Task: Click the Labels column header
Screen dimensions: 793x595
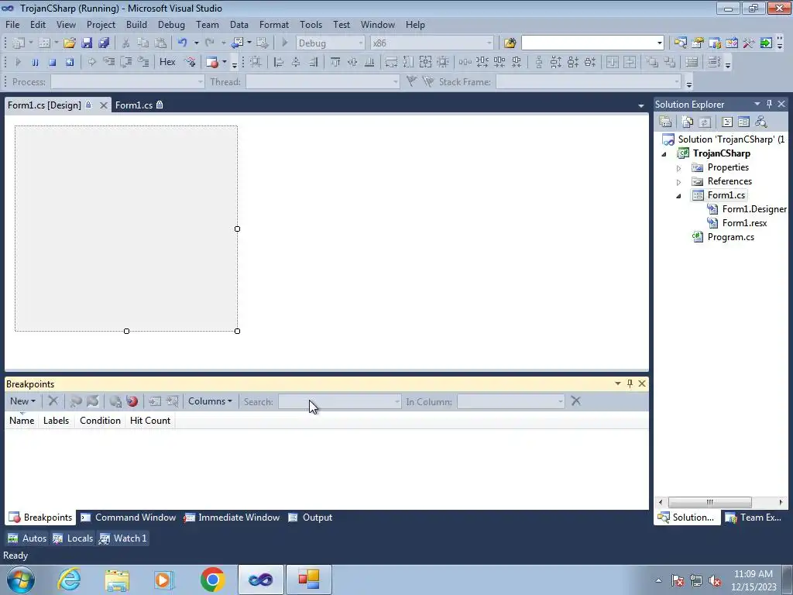Action: (x=56, y=421)
